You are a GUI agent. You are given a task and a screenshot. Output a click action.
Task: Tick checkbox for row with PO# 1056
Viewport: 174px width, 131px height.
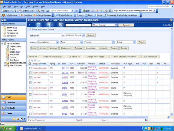click(30, 83)
